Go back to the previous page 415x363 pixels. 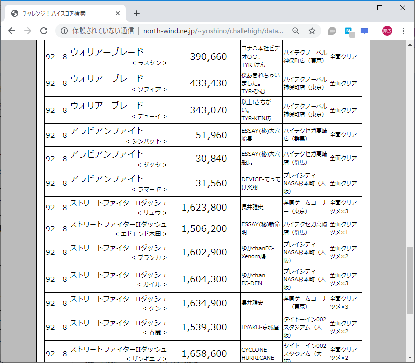(x=12, y=31)
